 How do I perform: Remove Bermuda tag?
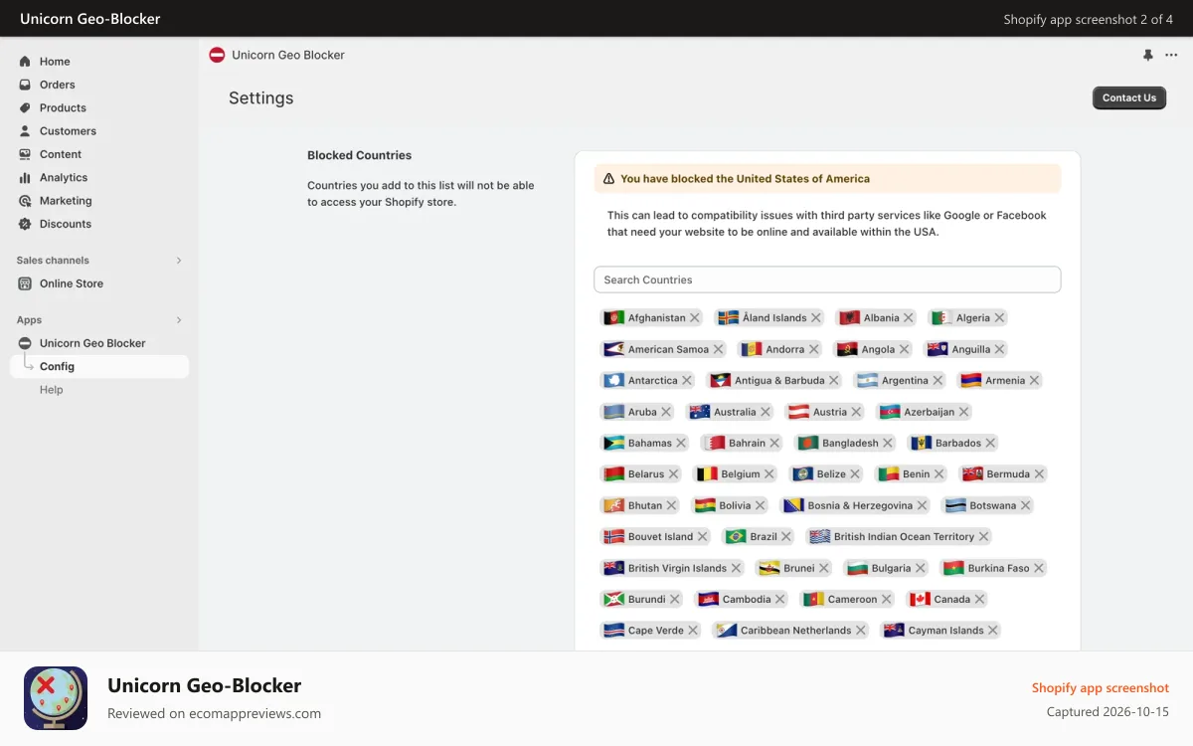[x=1039, y=474]
